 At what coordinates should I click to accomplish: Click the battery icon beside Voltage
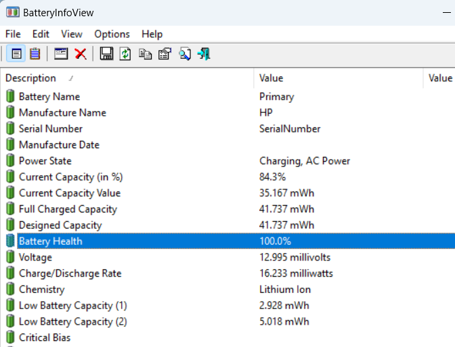(10, 257)
